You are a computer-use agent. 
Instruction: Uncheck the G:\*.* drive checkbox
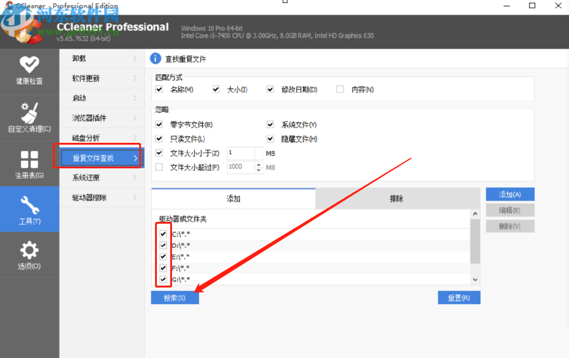pos(163,279)
